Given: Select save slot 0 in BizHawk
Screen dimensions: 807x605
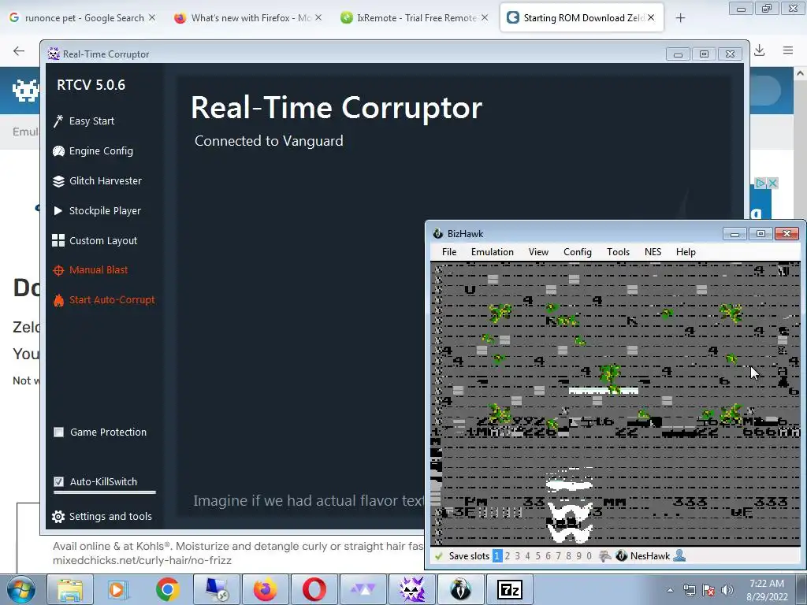Looking at the screenshot, I should pyautogui.click(x=589, y=556).
